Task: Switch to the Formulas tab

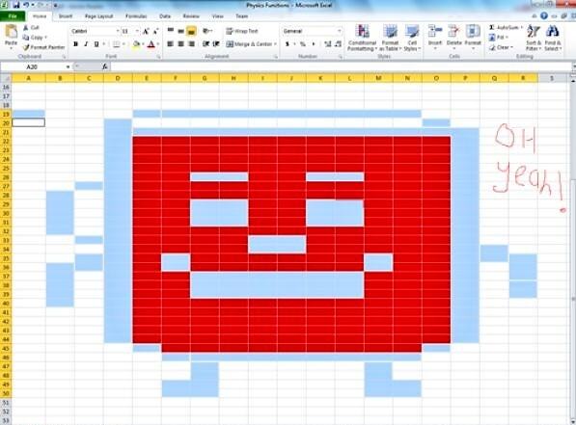Action: (136, 16)
